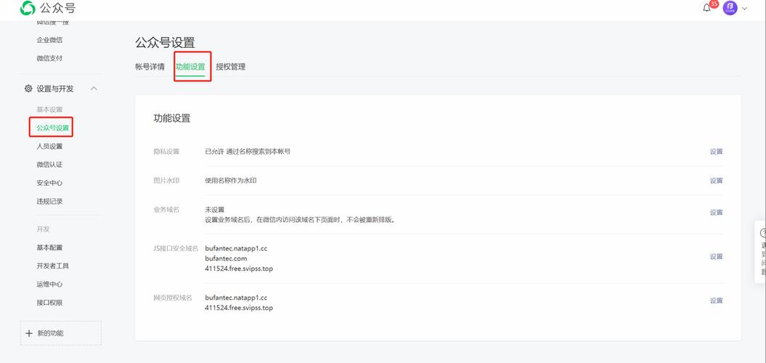This screenshot has width=766, height=363.
Task: Click the 未设置 text under 业务域名
Action: click(x=214, y=210)
